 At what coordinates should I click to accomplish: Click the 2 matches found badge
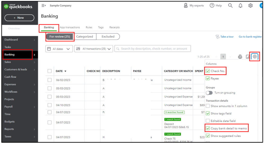coord(174,112)
